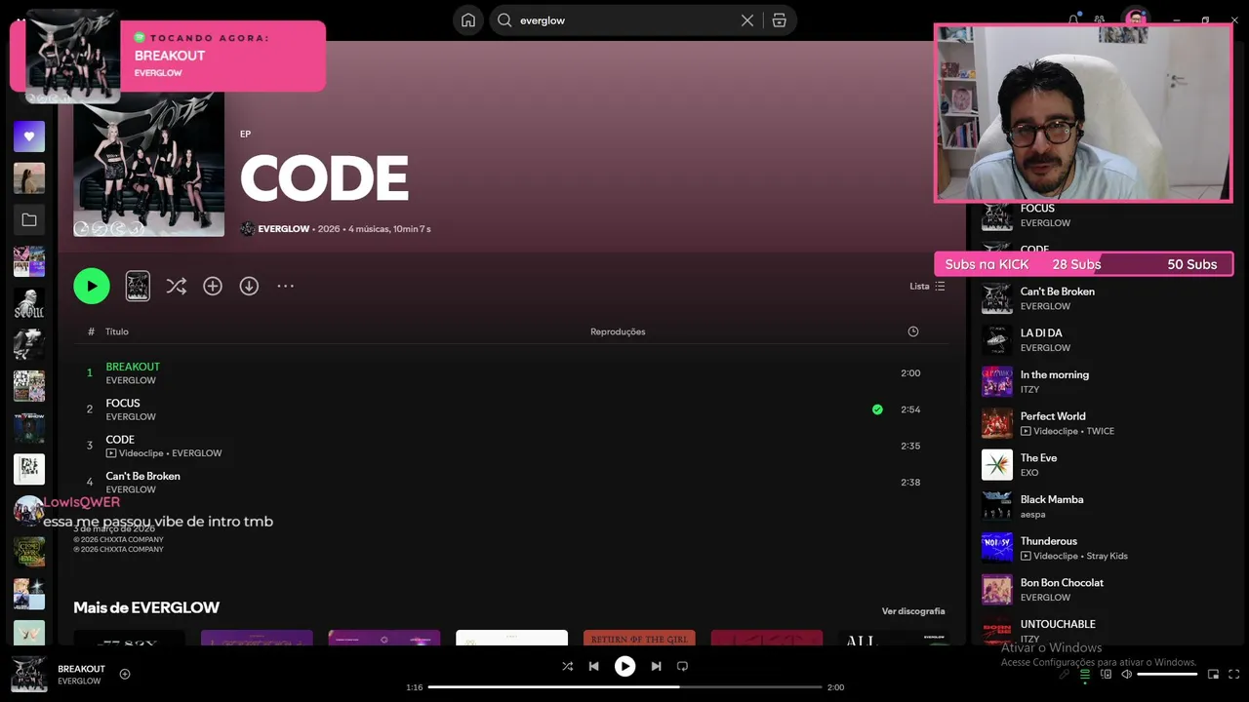This screenshot has width=1249, height=702.
Task: Click the CODE album cover art
Action: [148, 164]
